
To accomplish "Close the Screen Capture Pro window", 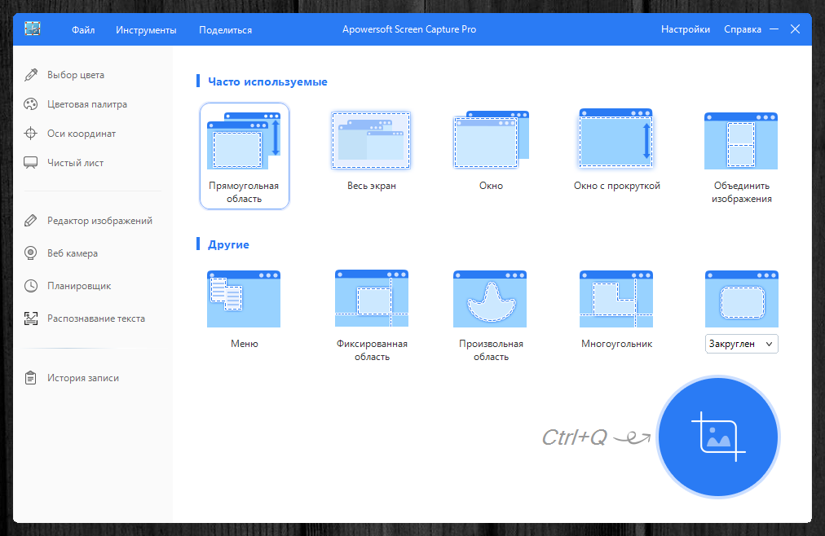I will point(795,29).
